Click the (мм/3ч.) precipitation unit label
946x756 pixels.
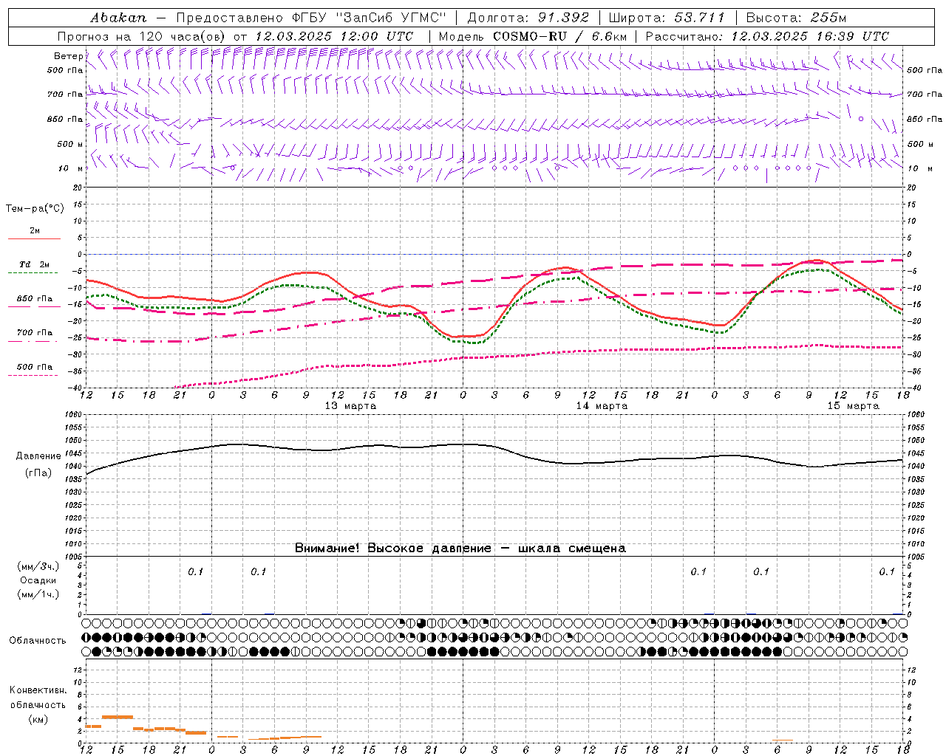(38, 566)
